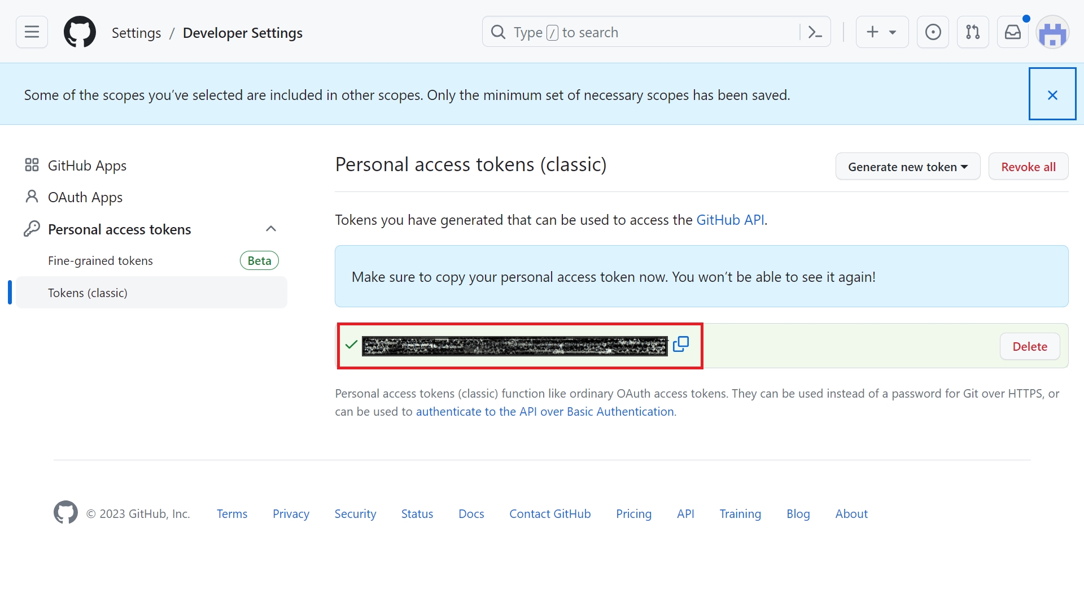Click the GitHub Octocat logo in header
The image size is (1084, 610).
click(80, 32)
